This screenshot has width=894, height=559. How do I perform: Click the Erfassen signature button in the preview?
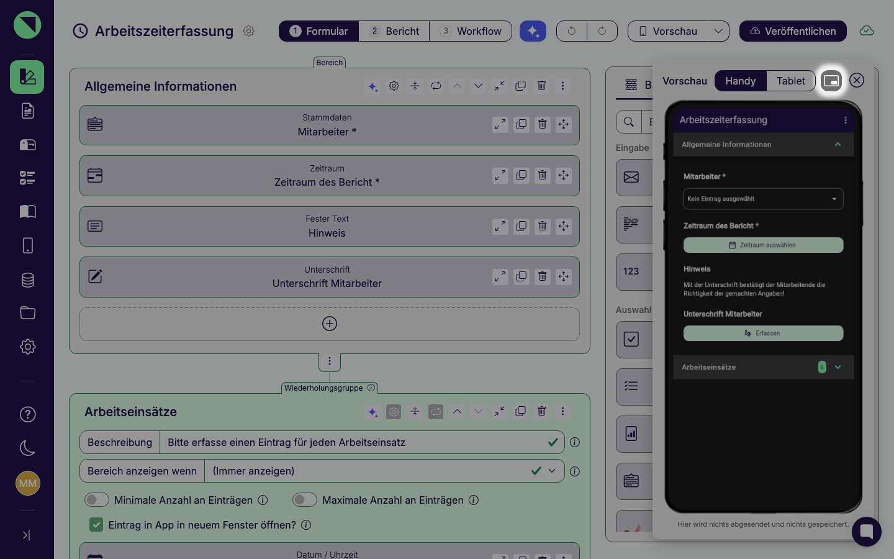(763, 333)
